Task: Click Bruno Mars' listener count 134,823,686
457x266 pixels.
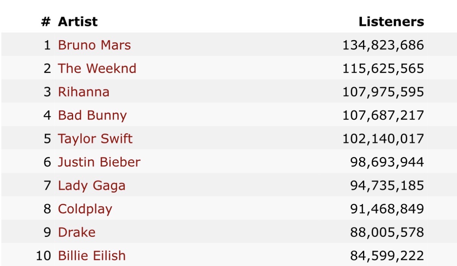Action: [x=383, y=45]
